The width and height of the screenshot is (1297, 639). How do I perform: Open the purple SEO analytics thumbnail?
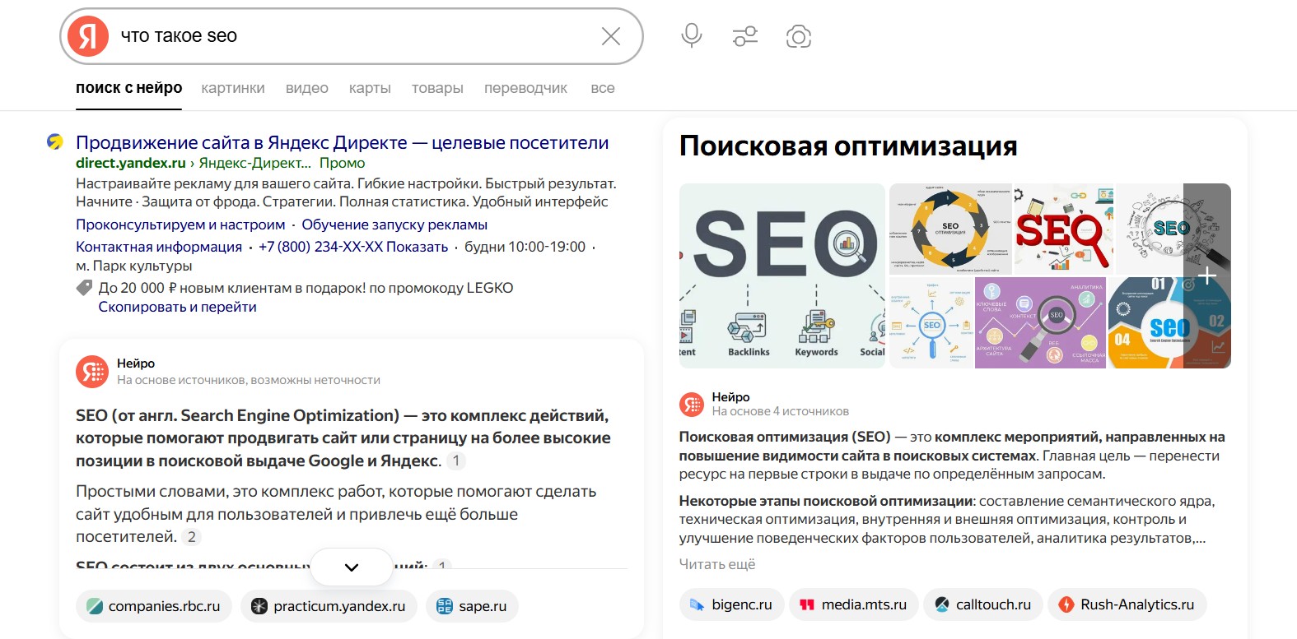point(1040,322)
